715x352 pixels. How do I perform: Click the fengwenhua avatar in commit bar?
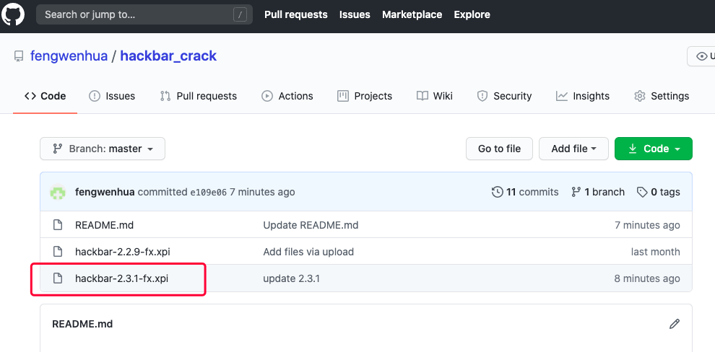(58, 192)
